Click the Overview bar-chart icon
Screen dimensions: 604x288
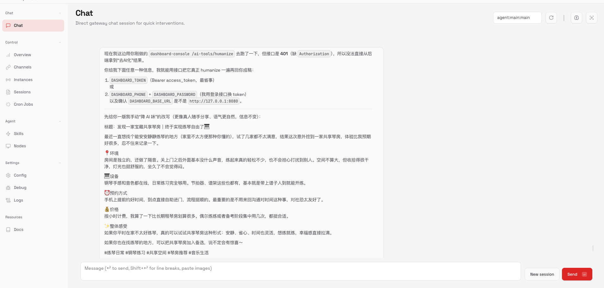coord(8,55)
